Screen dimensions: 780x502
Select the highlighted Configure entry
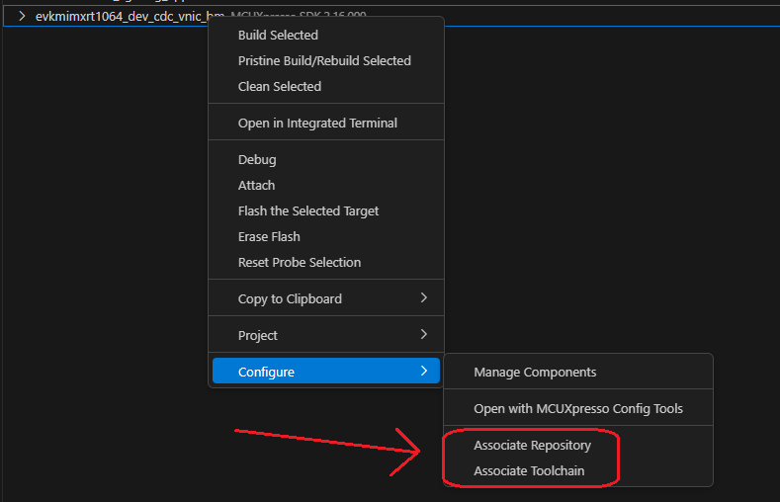[266, 372]
